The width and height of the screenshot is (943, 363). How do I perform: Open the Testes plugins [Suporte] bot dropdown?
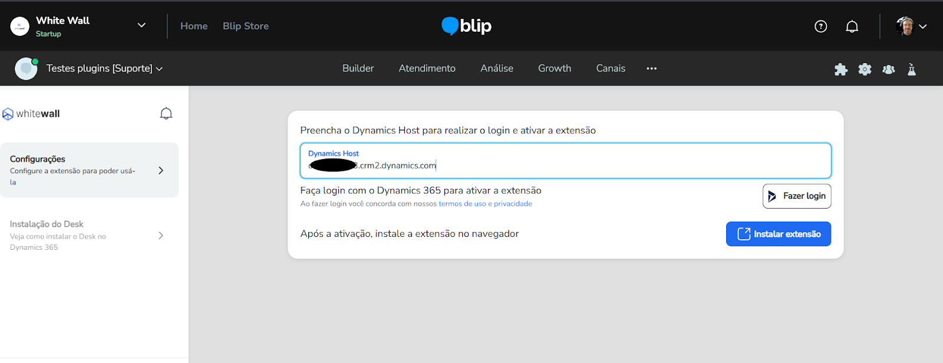pos(104,68)
